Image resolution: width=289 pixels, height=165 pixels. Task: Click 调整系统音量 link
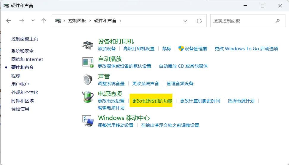111,83
